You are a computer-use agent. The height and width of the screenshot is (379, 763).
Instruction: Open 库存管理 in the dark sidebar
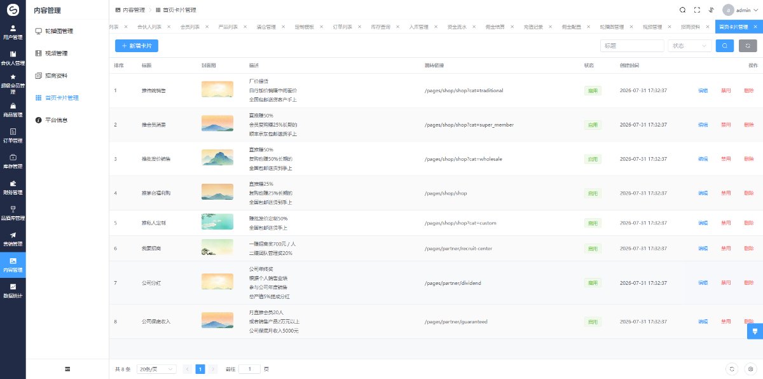click(13, 162)
